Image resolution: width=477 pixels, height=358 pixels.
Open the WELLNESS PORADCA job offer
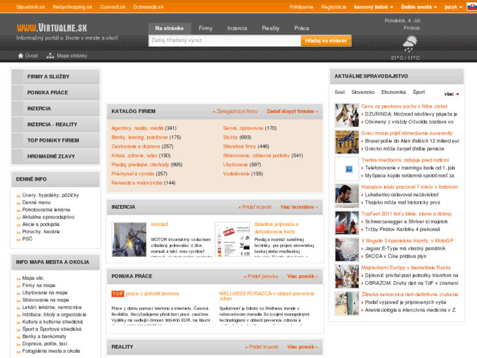(x=267, y=296)
